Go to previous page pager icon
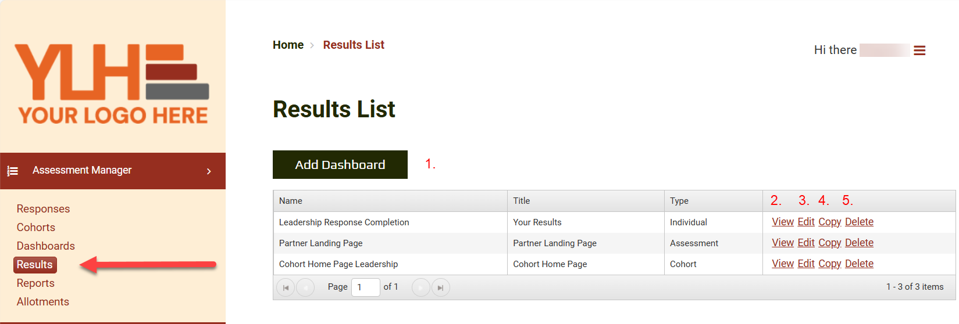The height and width of the screenshot is (324, 959). [305, 287]
